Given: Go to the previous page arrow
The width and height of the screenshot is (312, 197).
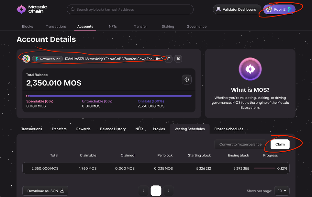Looking at the screenshot, I should coord(143,191).
